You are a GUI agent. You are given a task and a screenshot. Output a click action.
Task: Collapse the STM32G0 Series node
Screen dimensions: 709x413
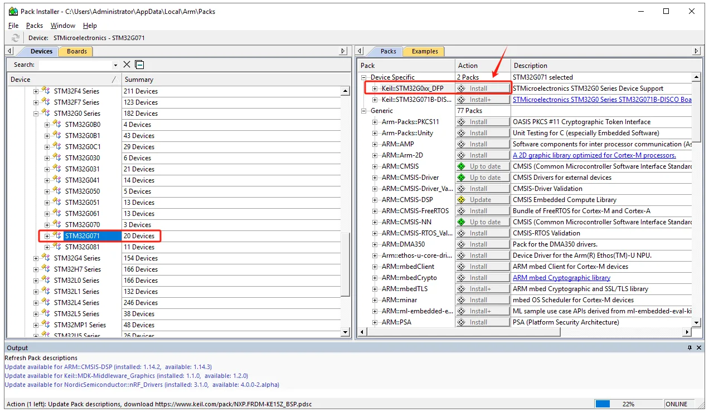point(36,114)
